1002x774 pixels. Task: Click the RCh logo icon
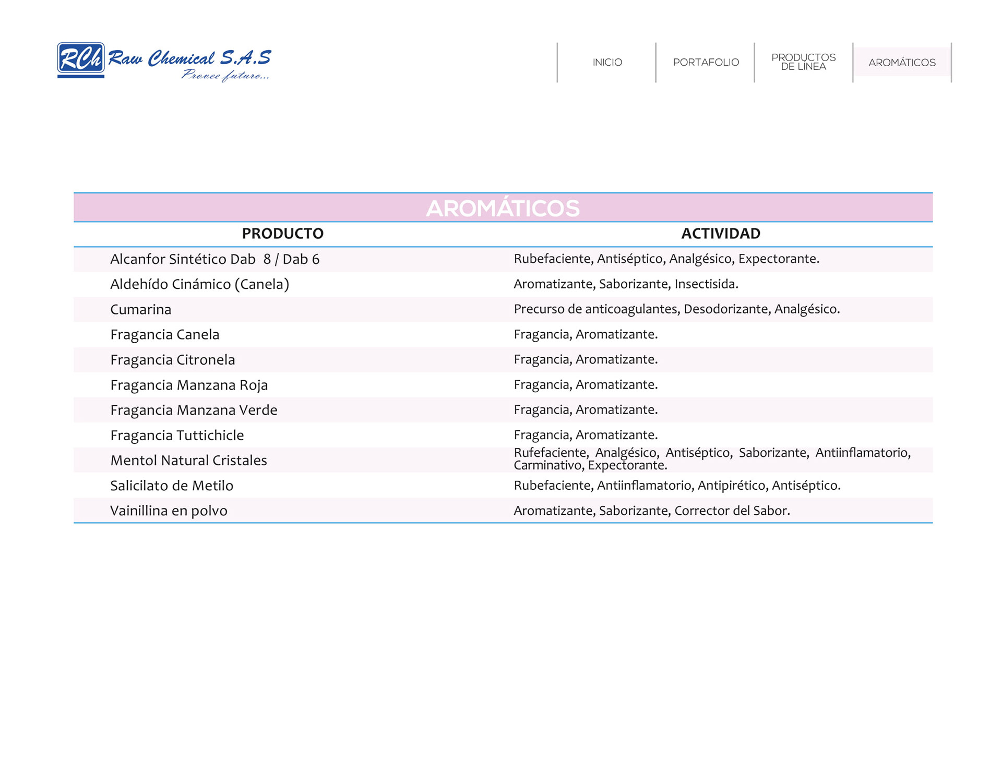coord(80,59)
